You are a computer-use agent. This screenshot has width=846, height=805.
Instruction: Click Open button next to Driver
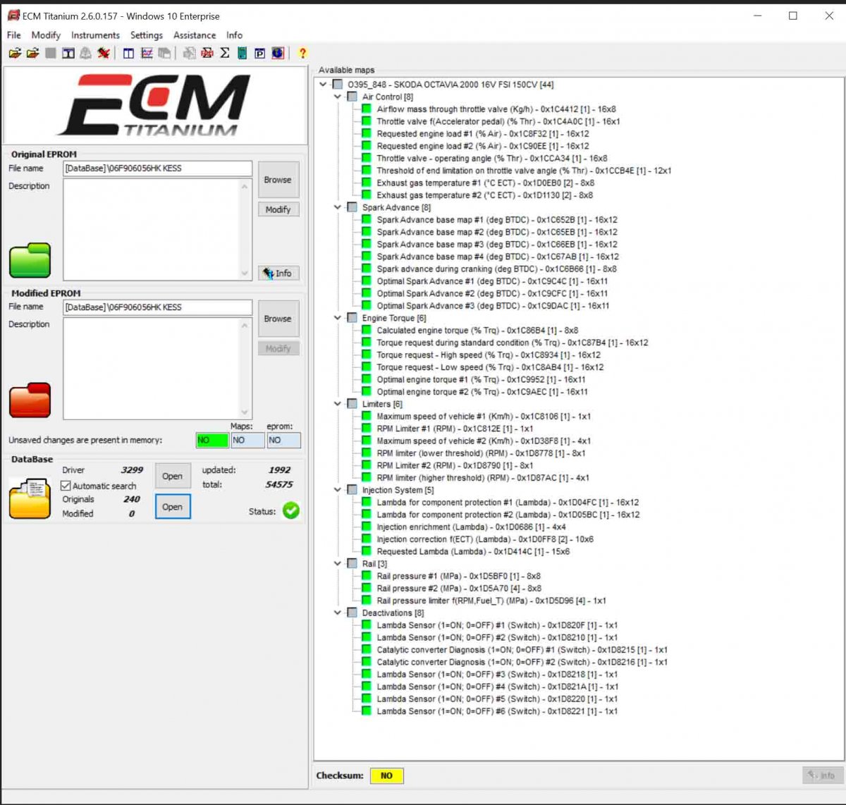[x=172, y=476]
